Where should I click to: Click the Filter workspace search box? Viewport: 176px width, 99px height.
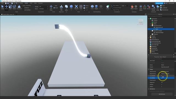pyautogui.click(x=161, y=16)
